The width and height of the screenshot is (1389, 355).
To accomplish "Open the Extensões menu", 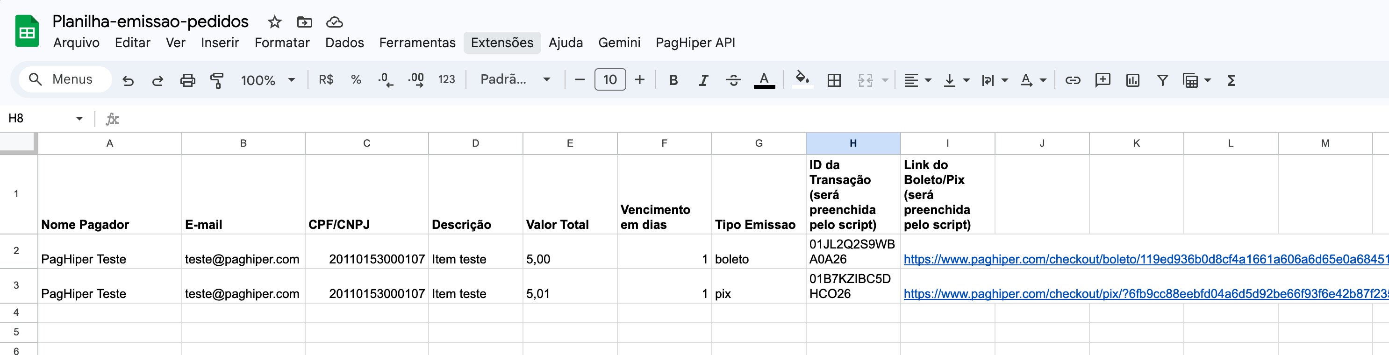I will [x=502, y=43].
